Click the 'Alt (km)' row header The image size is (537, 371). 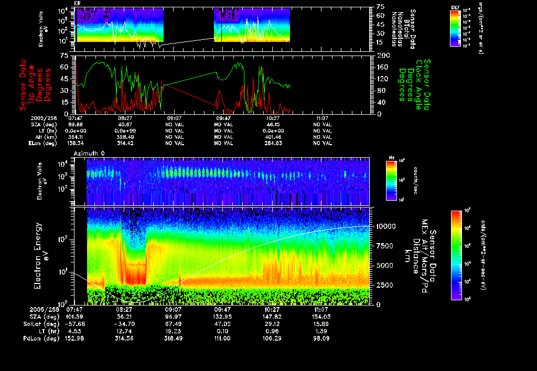(47, 137)
